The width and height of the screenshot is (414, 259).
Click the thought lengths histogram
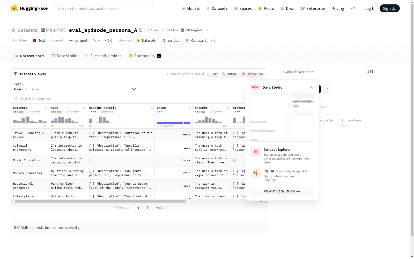(212, 120)
